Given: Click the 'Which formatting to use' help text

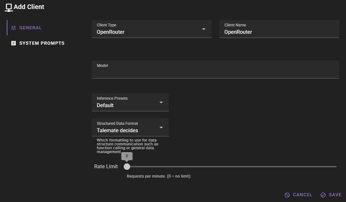Looking at the screenshot, I should [127, 146].
